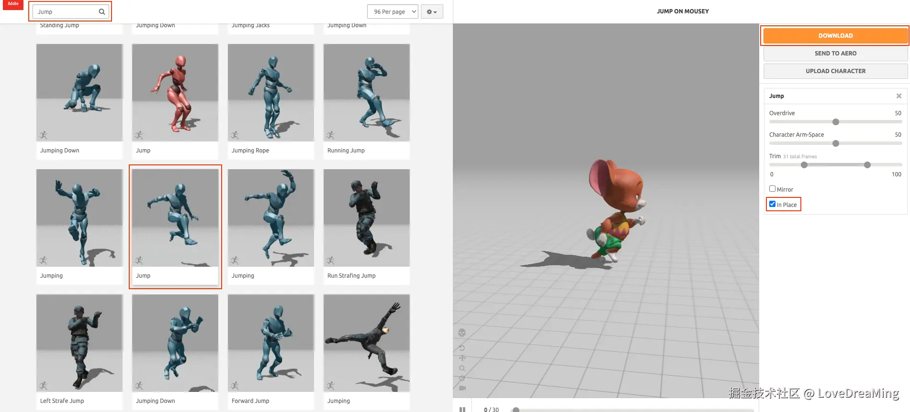Toggle the follow camera video icon
Viewport: 910px width, 412px height.
[462, 388]
